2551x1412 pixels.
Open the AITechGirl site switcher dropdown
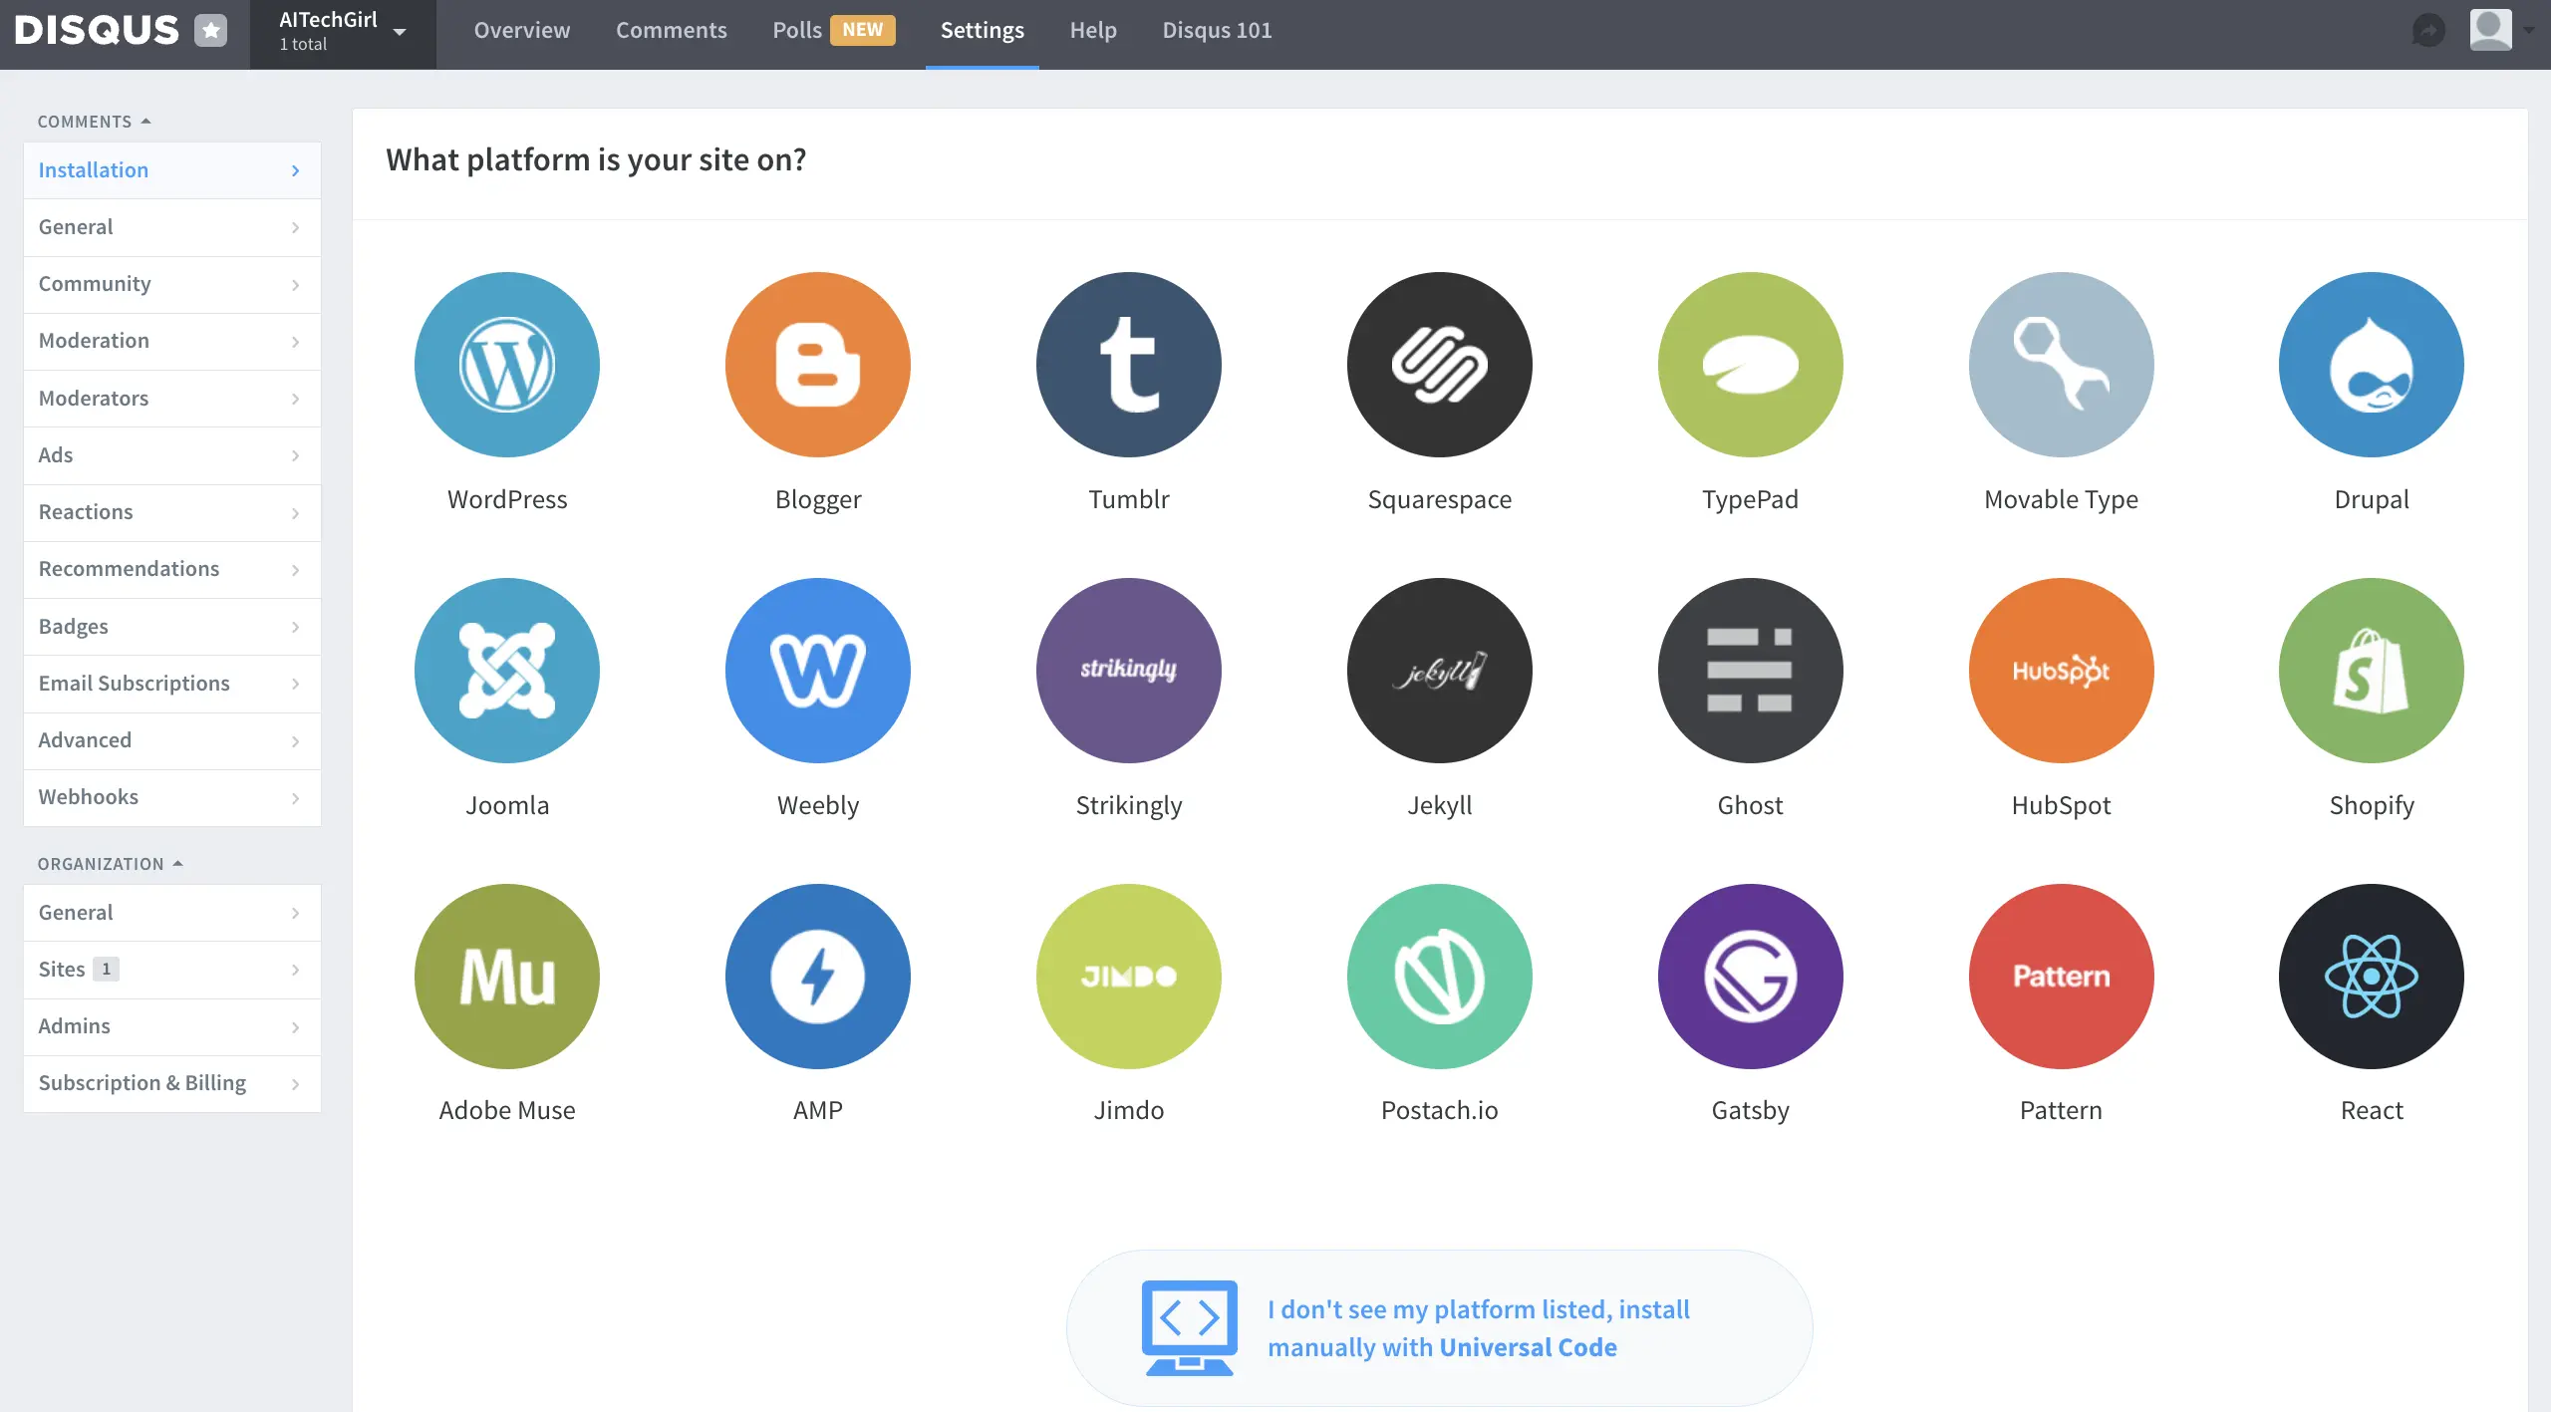tap(343, 34)
